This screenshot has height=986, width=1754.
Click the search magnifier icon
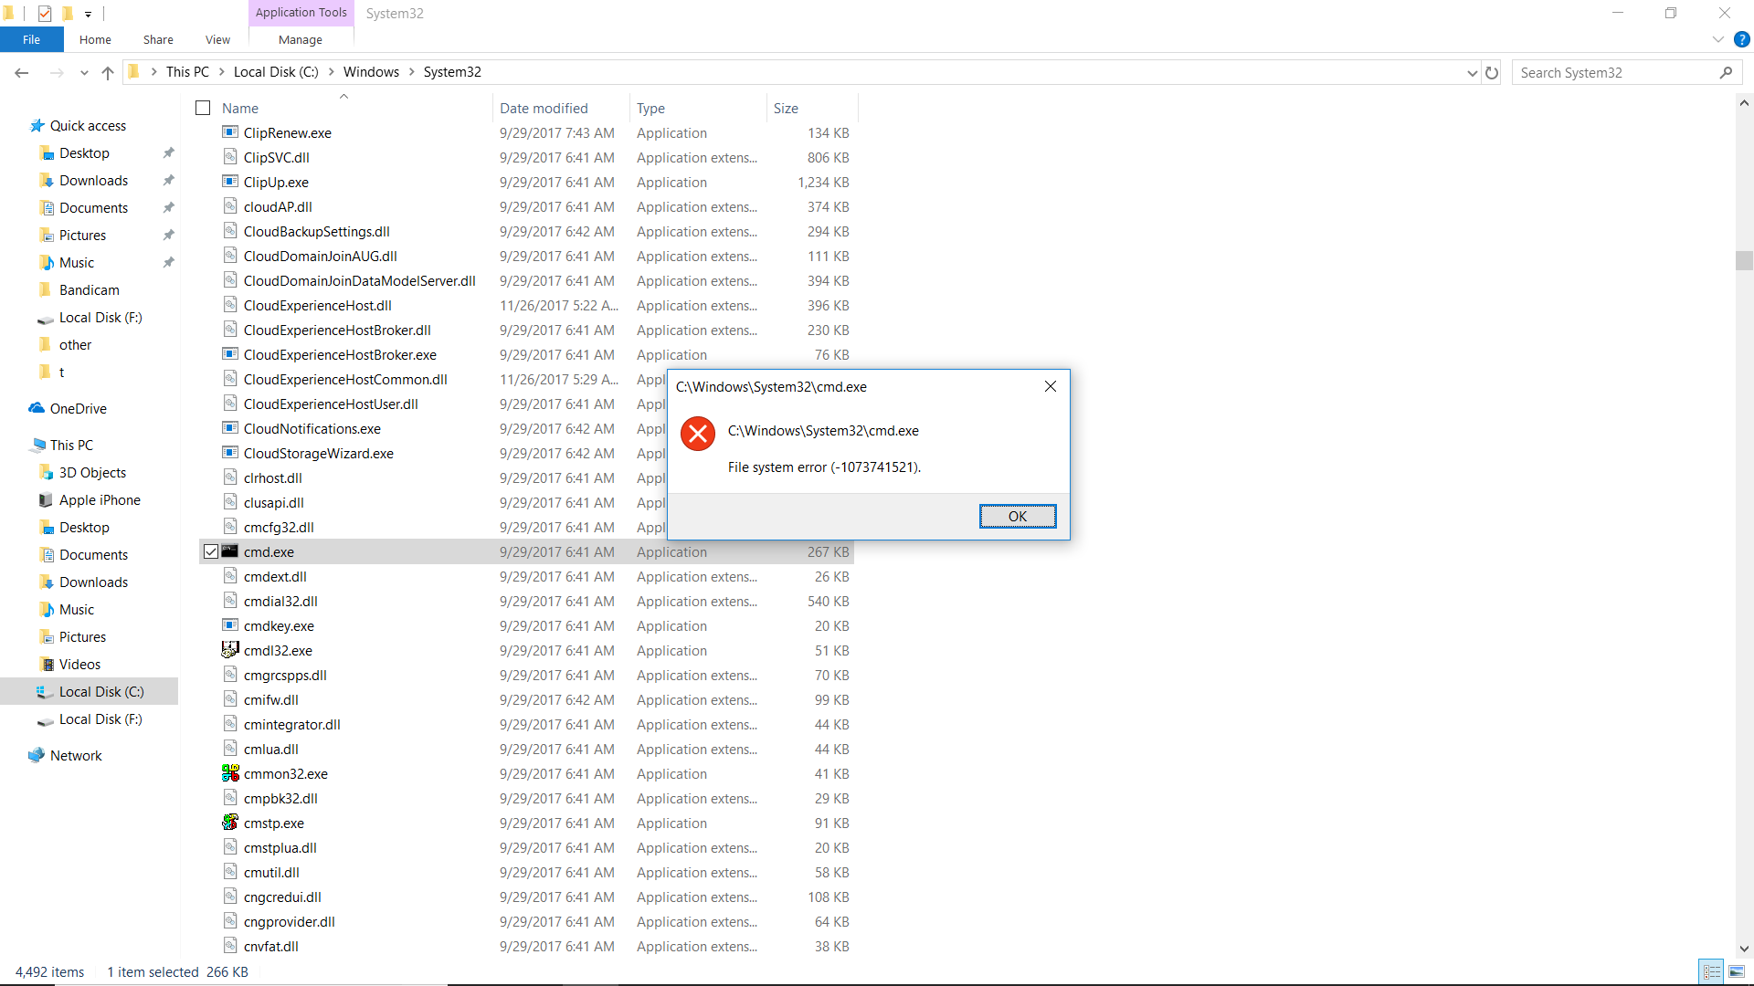[1728, 72]
